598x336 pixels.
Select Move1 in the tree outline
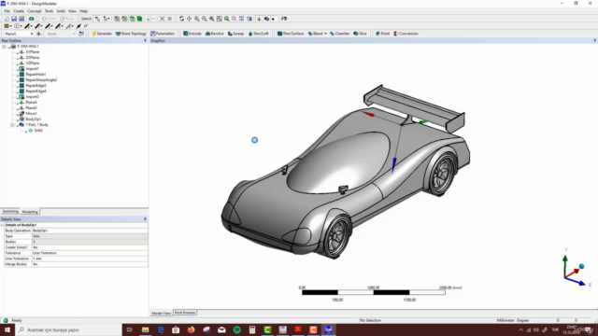point(31,114)
